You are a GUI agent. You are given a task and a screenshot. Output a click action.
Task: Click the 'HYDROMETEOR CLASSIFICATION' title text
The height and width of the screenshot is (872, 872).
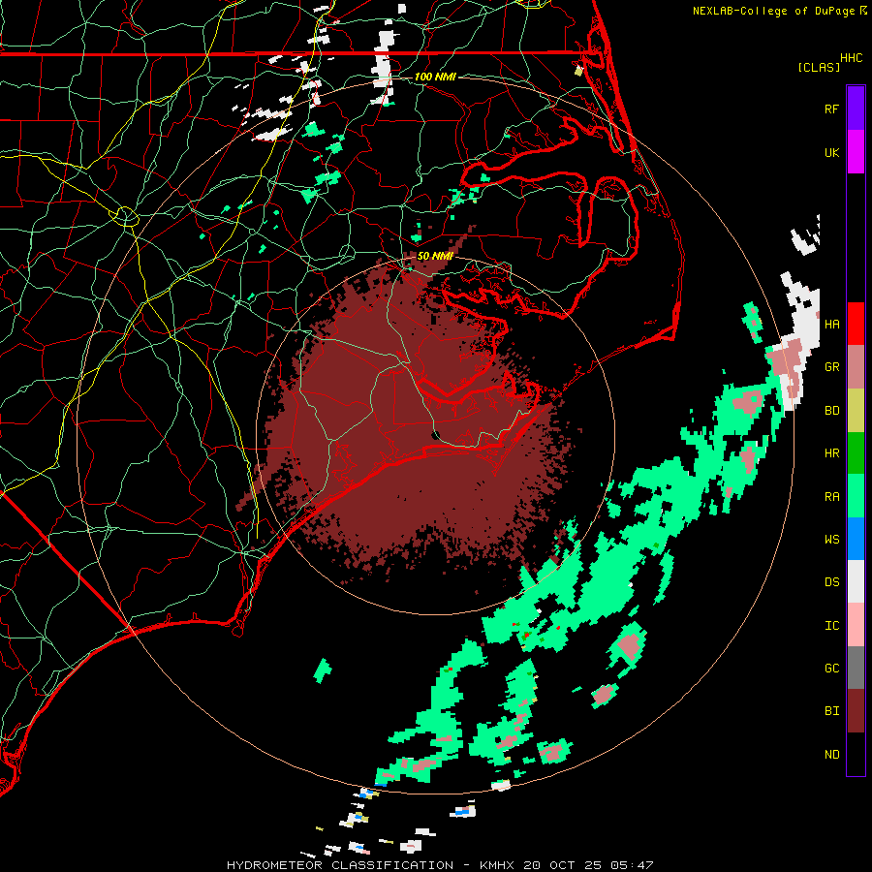click(x=340, y=865)
